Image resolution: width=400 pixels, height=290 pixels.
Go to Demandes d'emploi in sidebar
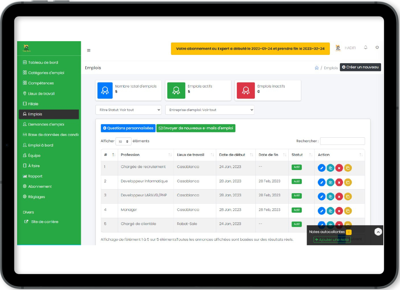click(46, 125)
